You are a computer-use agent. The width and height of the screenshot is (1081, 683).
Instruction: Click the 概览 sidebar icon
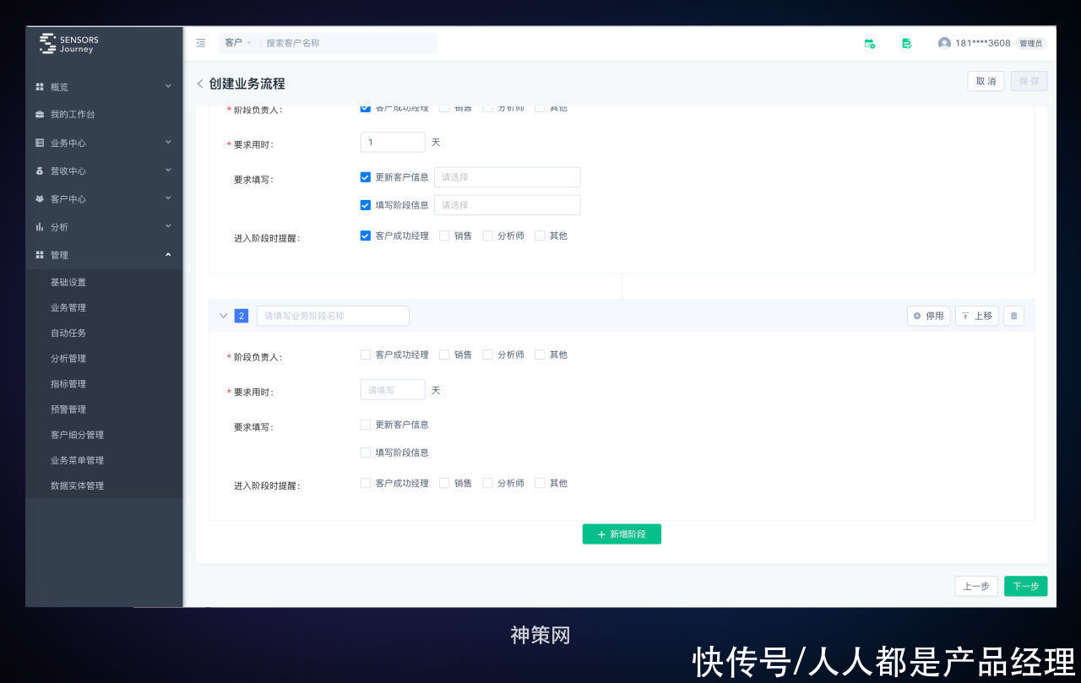[x=40, y=87]
